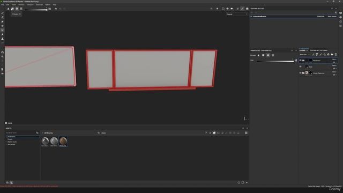
Task: Click add mask icon in Layers panel
Action: pos(317,55)
